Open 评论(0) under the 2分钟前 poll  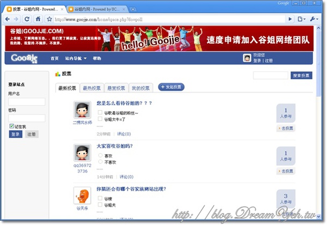(124, 134)
